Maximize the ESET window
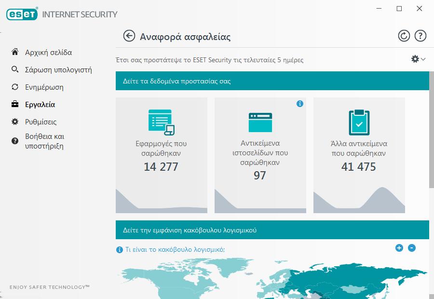The image size is (434, 299). 399,9
